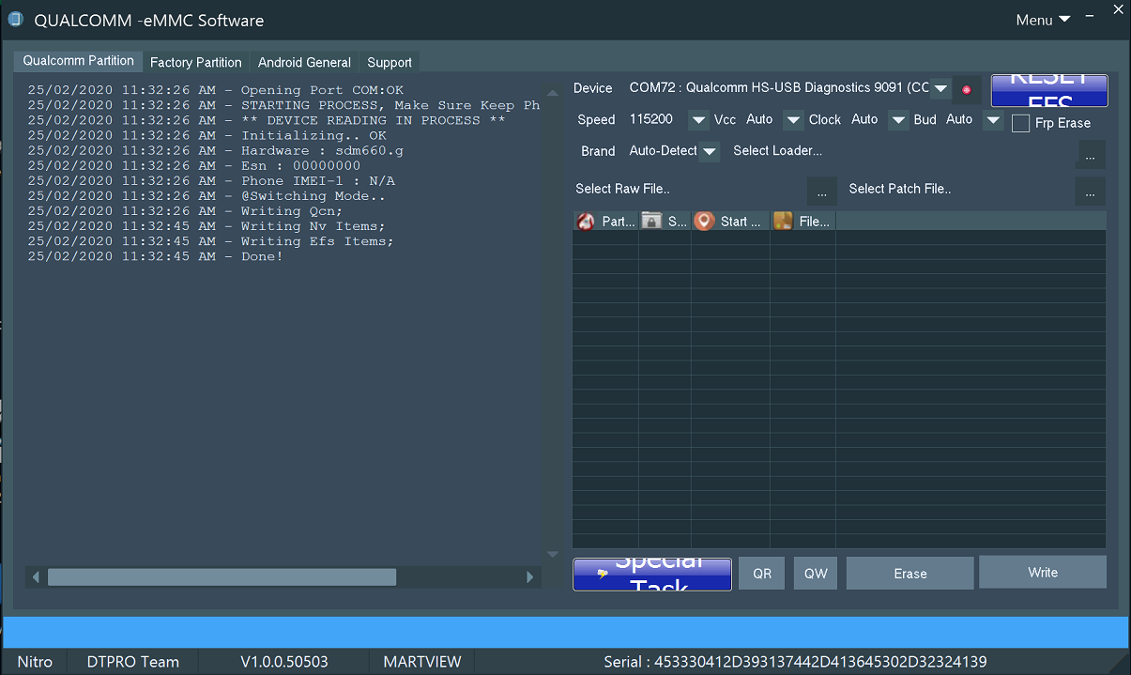Open the Support tab
Image resolution: width=1131 pixels, height=675 pixels.
[390, 62]
